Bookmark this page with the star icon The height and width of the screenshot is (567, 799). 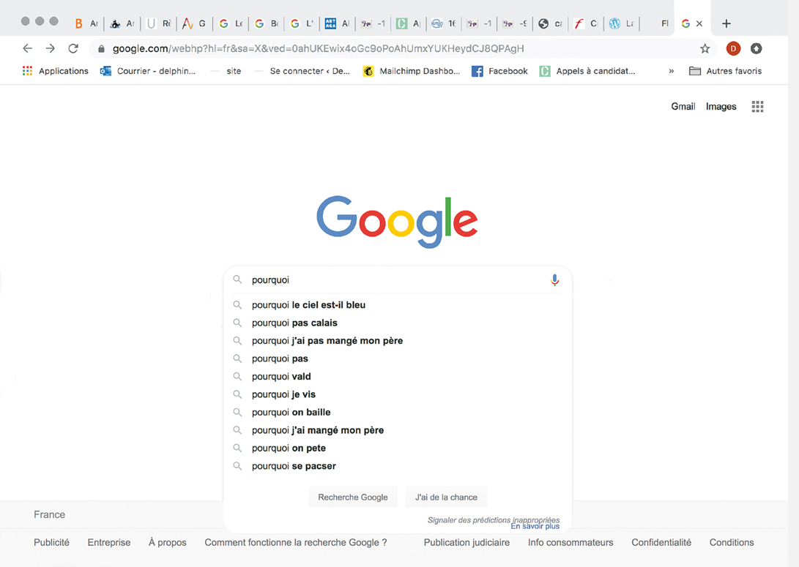pos(705,49)
